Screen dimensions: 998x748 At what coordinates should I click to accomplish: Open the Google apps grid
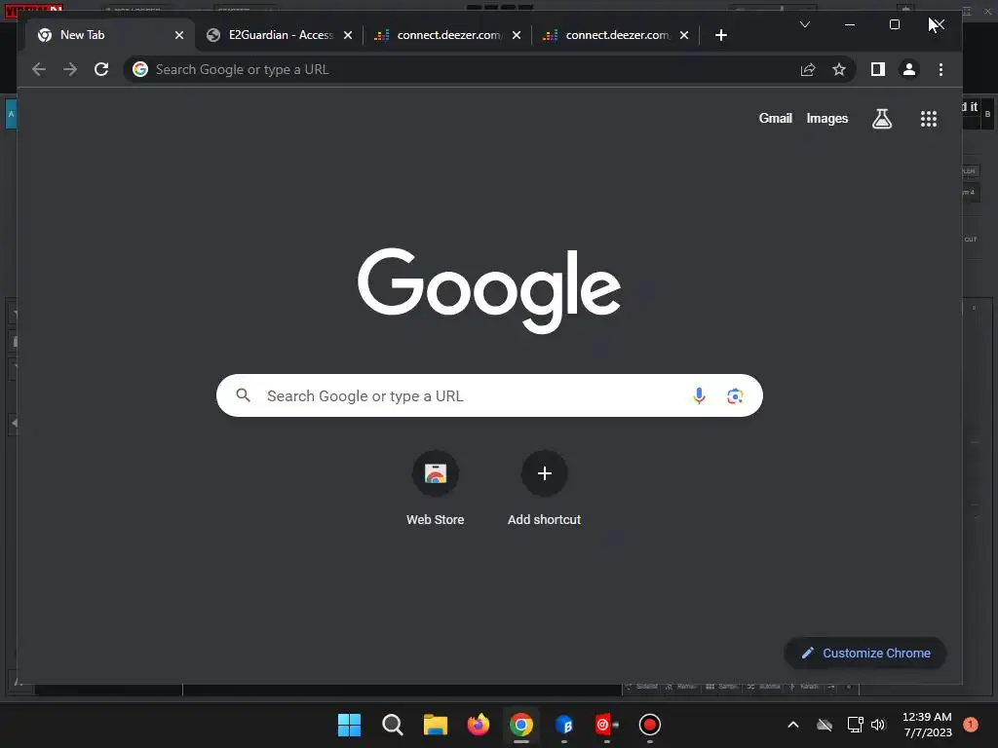(x=929, y=118)
